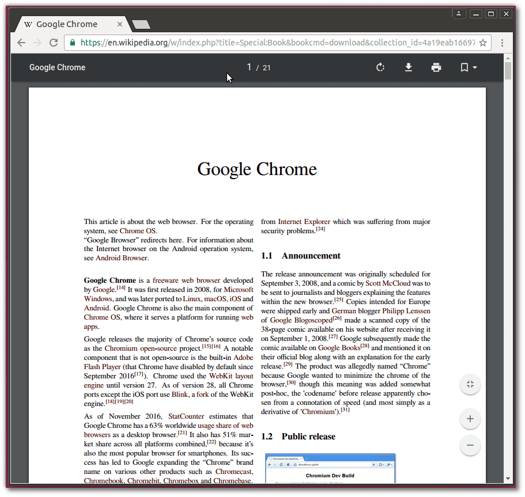Viewport: 525px width, 497px height.
Task: Click the fit to page button
Action: tap(470, 384)
